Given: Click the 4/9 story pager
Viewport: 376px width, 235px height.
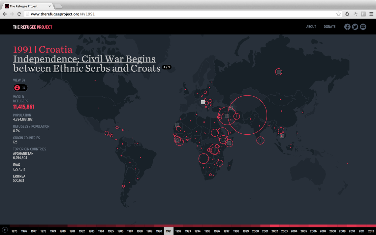Looking at the screenshot, I should [x=167, y=67].
